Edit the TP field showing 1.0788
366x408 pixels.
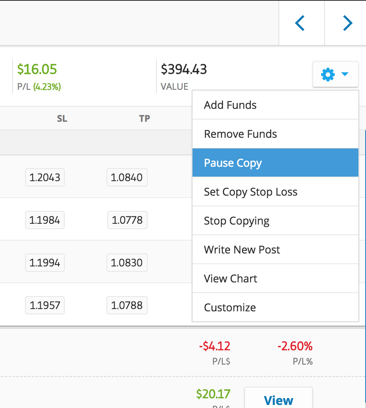tap(127, 305)
